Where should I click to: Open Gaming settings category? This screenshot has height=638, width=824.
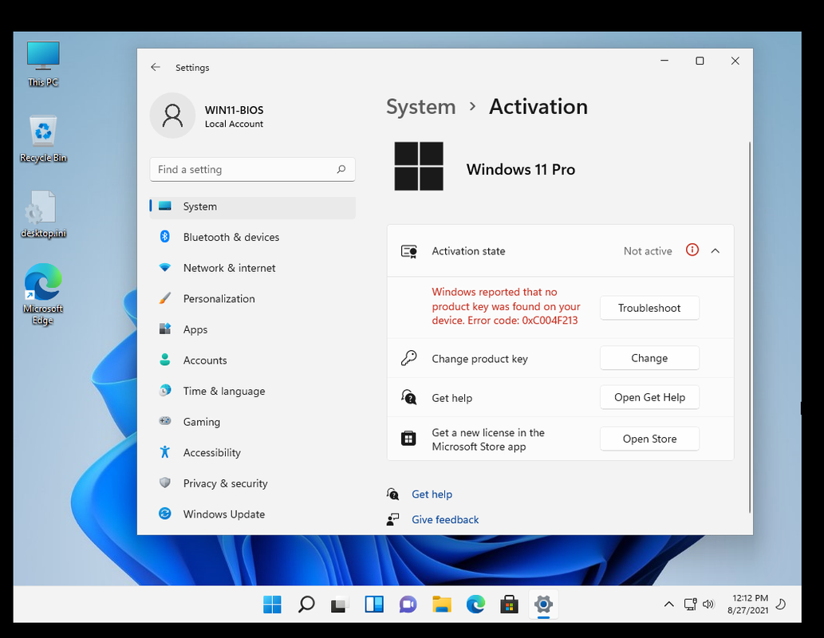[x=253, y=422]
